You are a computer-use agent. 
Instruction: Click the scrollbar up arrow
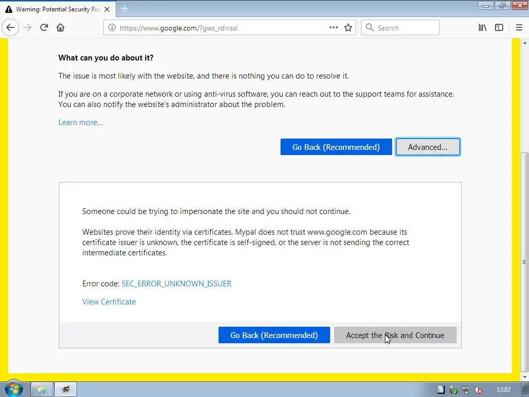525,43
